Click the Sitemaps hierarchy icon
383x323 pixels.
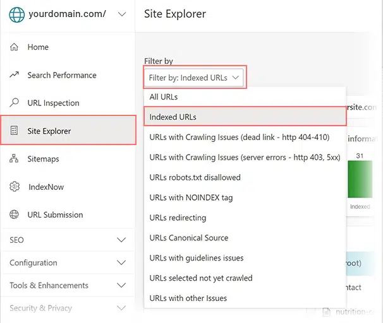click(14, 158)
